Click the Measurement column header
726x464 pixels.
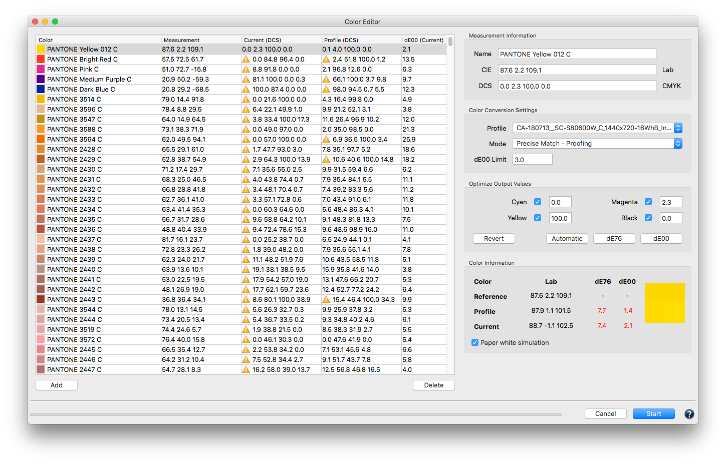pyautogui.click(x=201, y=40)
